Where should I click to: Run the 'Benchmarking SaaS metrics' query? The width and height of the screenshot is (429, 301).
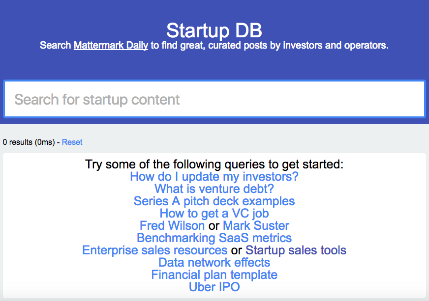coord(214,238)
